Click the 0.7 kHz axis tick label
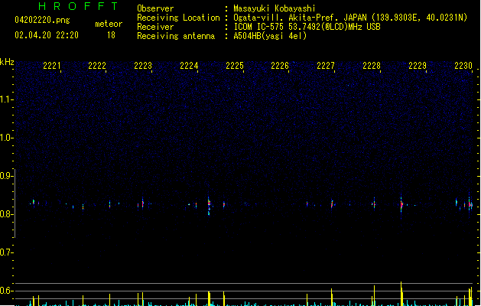The width and height of the screenshot is (481, 306). tap(6, 252)
